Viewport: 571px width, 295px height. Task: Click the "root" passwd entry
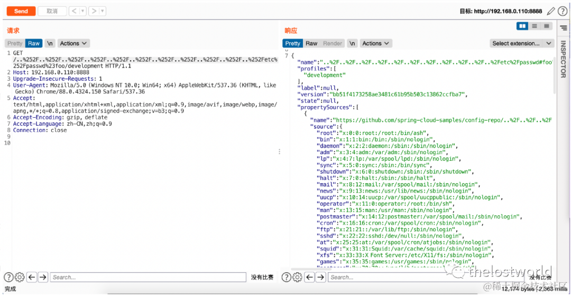(373, 133)
